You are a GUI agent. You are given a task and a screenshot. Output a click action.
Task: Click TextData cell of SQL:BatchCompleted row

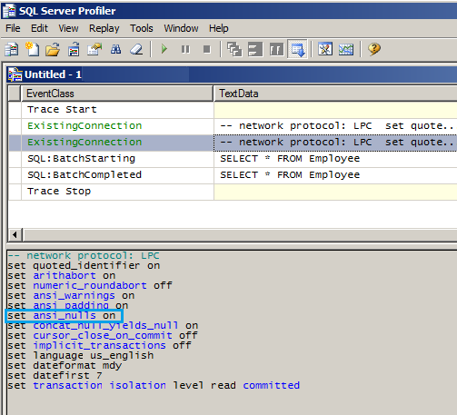point(335,175)
